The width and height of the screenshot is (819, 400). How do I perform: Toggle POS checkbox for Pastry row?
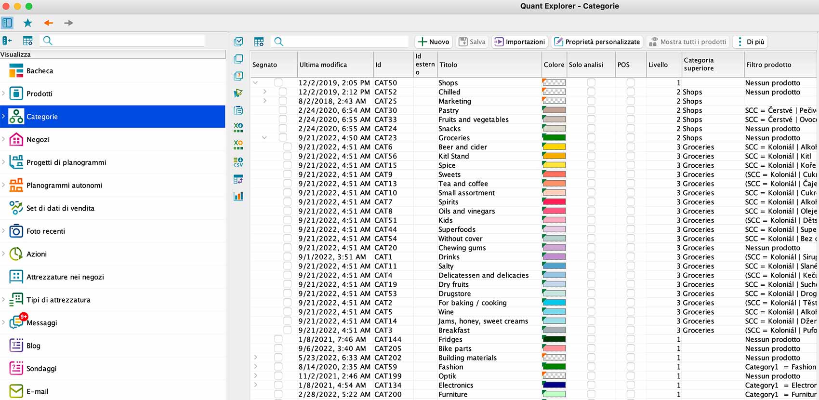point(630,110)
